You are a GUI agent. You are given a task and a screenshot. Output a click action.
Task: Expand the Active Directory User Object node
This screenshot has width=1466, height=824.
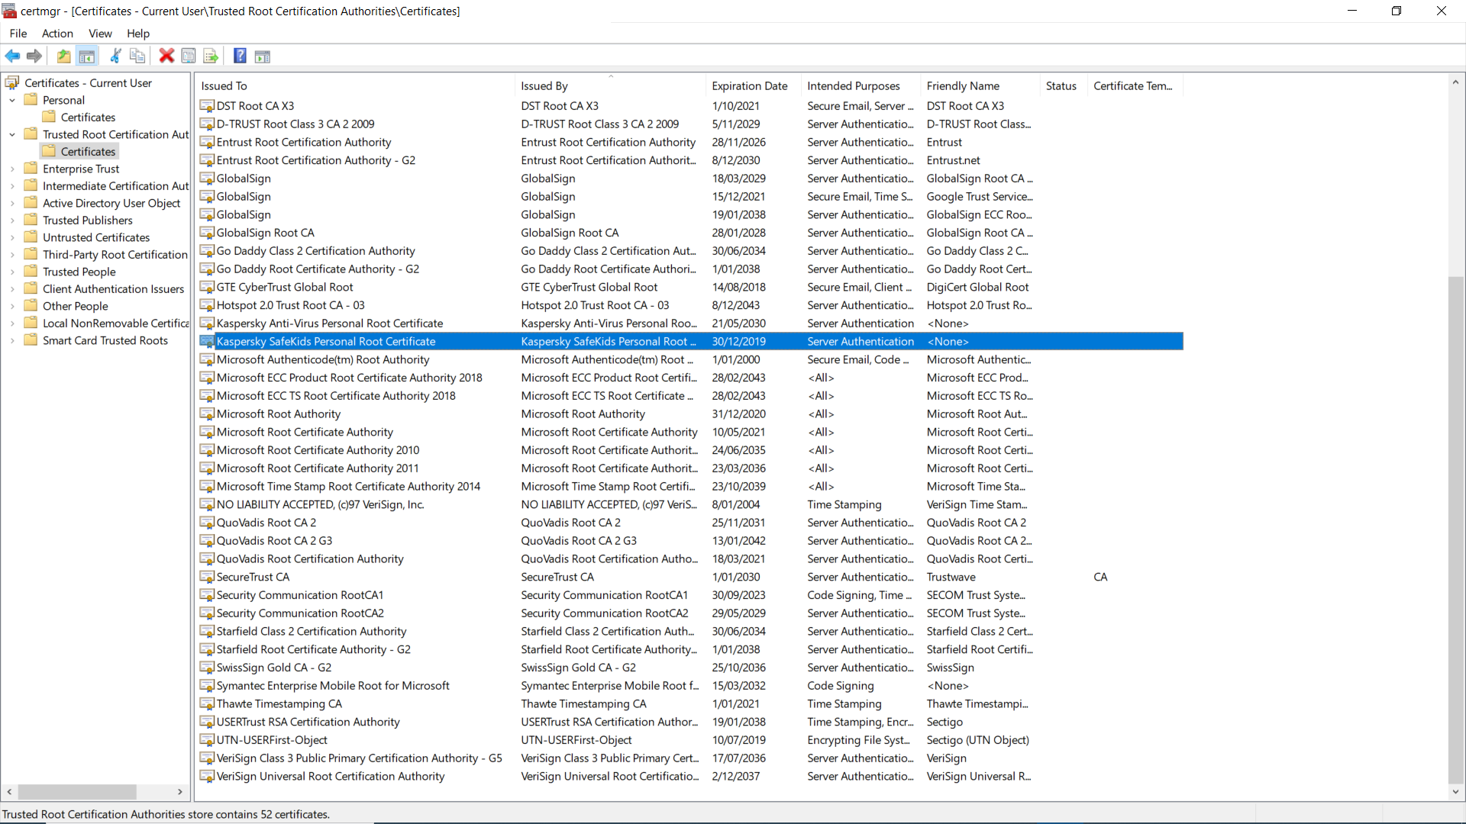(x=12, y=203)
